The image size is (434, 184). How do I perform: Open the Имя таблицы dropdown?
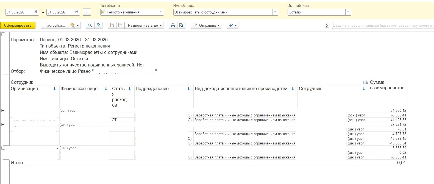pos(348,12)
